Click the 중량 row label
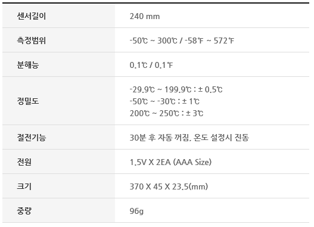Screen dimensions: 314x227 click(x=24, y=210)
